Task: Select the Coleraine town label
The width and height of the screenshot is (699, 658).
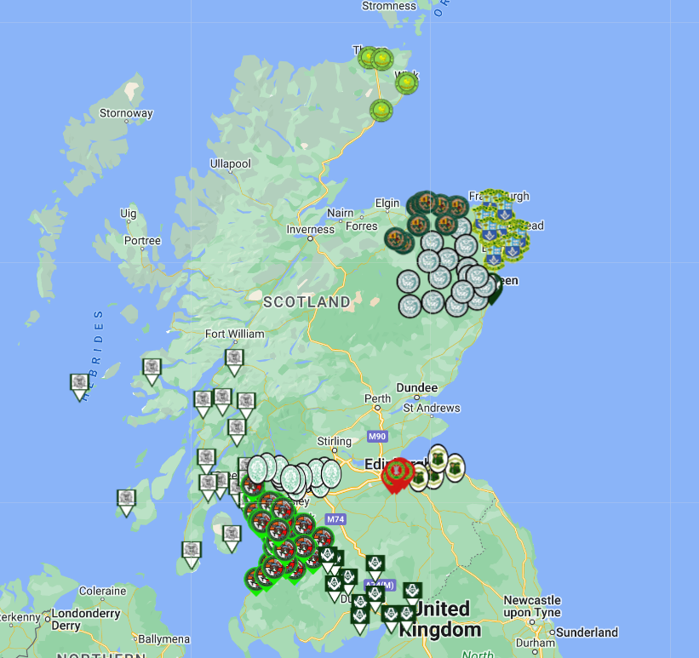Action: (102, 591)
